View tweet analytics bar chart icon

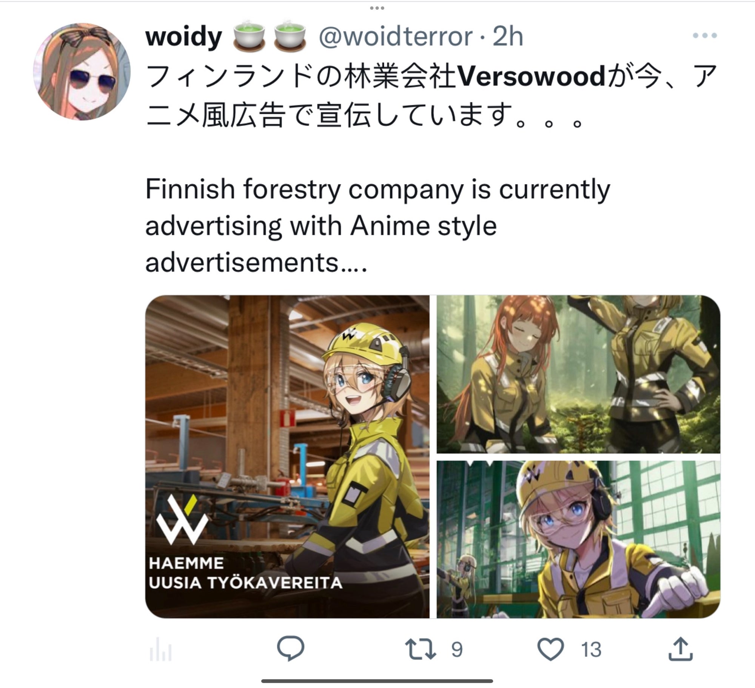160,650
